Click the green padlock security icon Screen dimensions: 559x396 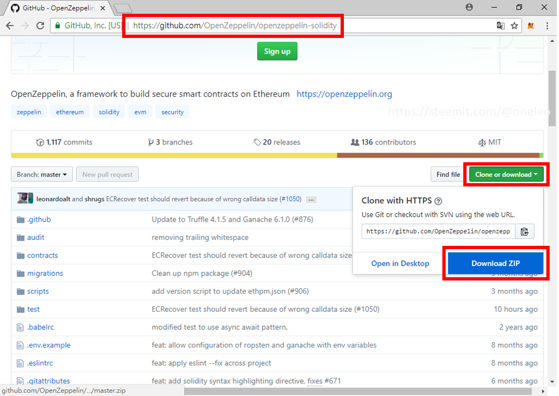pos(57,26)
